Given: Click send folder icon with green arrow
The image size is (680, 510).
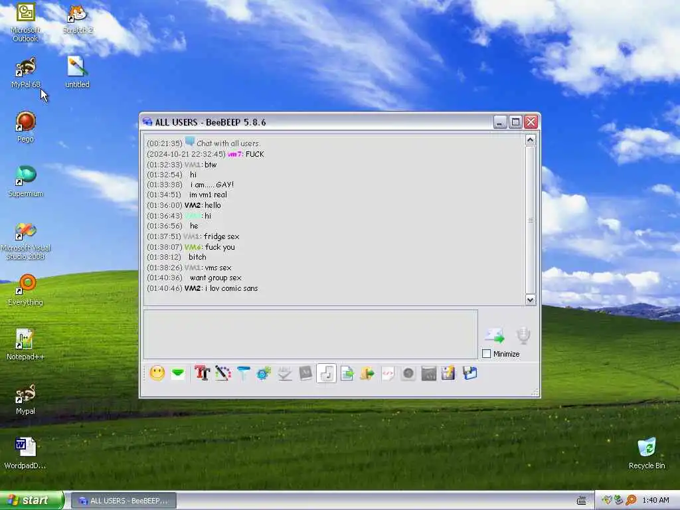Looking at the screenshot, I should pos(367,373).
